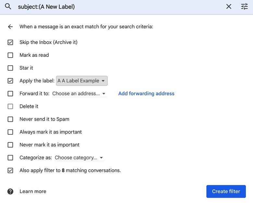The height and width of the screenshot is (205, 253).
Task: Enable the Forward it to checkbox
Action: (x=10, y=94)
